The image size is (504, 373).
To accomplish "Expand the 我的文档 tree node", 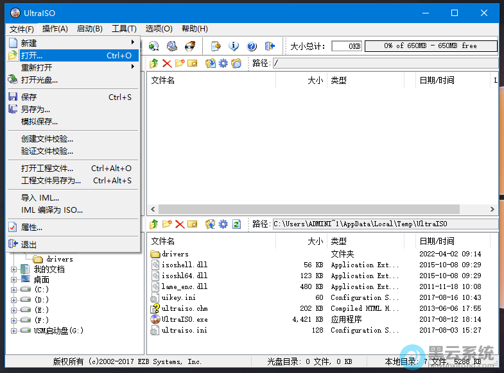I will tap(14, 269).
